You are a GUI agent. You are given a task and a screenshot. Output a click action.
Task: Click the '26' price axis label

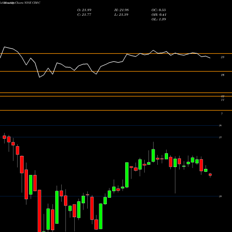(220, 125)
